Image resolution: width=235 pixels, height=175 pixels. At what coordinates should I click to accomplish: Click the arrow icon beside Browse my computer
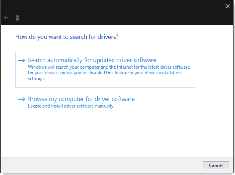point(22,99)
